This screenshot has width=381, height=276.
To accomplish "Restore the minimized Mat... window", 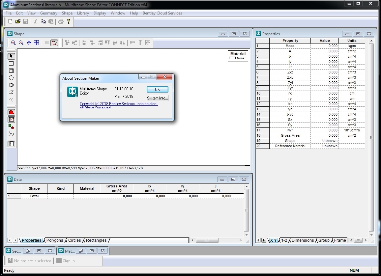I will 81,251.
